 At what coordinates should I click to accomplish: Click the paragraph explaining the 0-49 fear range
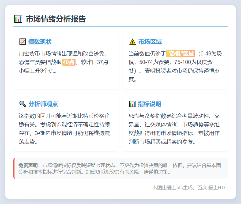(x=175, y=66)
